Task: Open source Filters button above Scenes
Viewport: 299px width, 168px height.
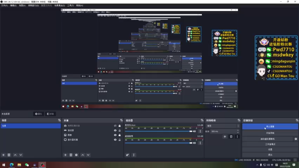Action: tap(50, 114)
